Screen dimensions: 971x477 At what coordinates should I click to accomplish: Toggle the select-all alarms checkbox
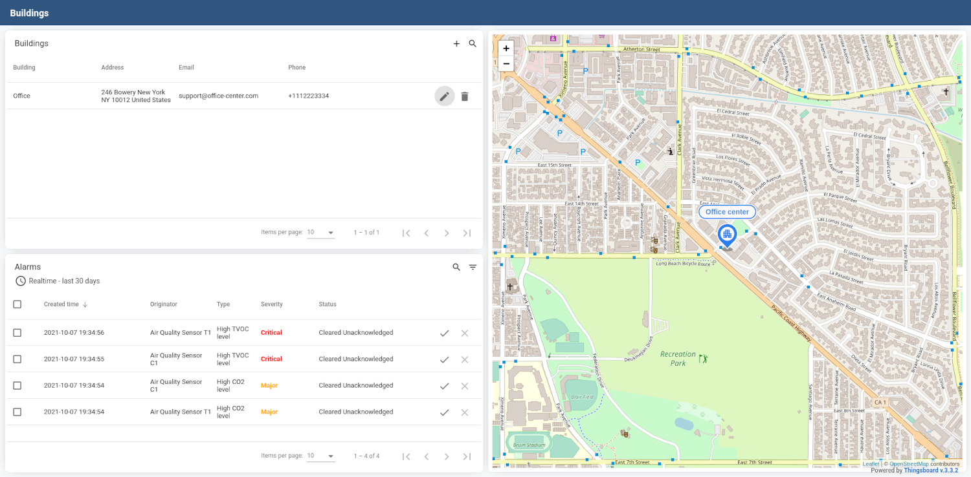17,304
